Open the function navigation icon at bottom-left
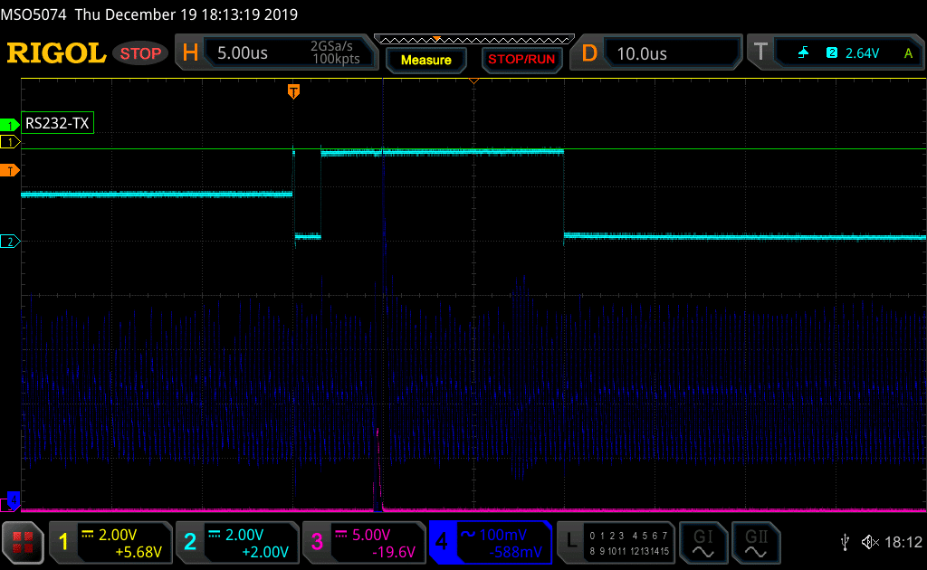Screen dimensions: 927x570 24,542
